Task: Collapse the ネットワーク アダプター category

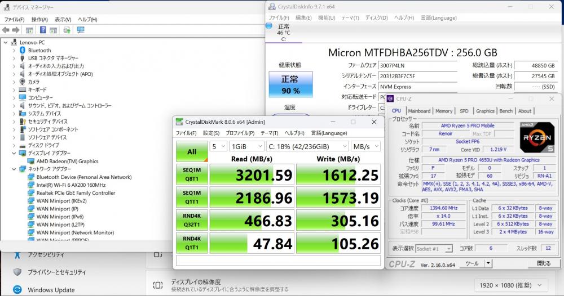Action: 14,169
